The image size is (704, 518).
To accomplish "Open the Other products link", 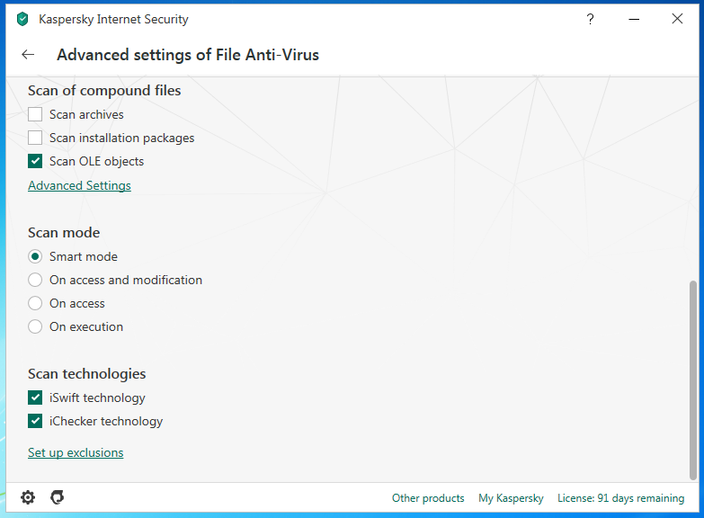I will click(428, 498).
